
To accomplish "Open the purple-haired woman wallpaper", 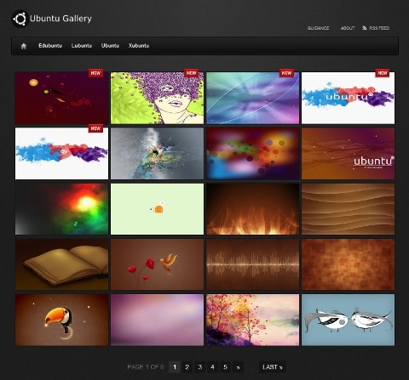I will click(x=157, y=98).
